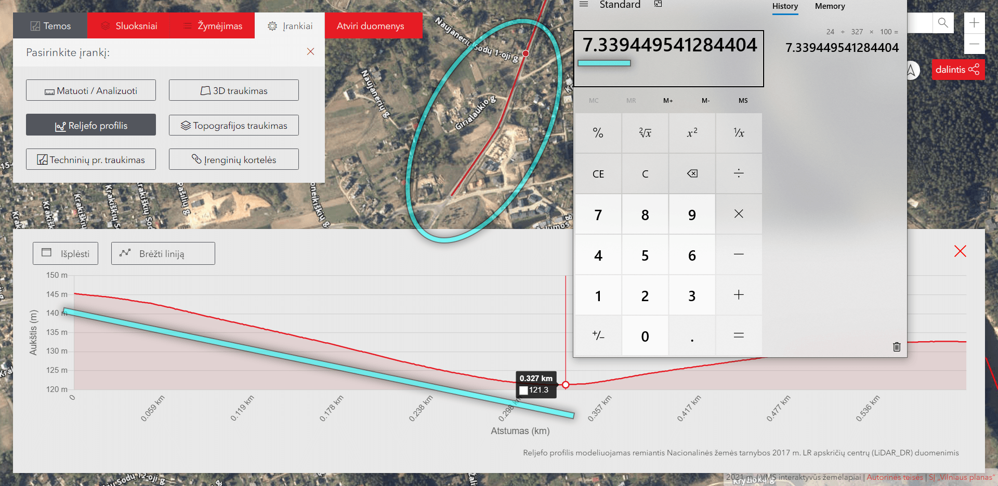Click the keep-on-top icon beside Standard
This screenshot has height=486, width=998.
(x=658, y=5)
